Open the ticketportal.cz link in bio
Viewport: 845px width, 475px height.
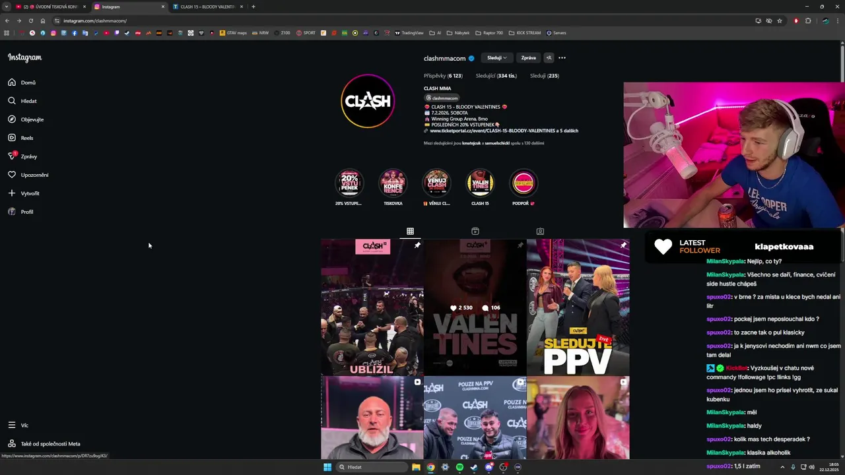[x=504, y=131]
